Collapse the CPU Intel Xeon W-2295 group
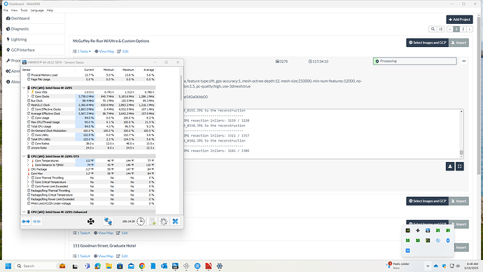This screenshot has width=483, height=272. 24,88
